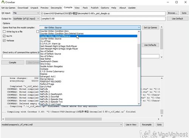189x138 pixels.
Task: Pick Dark Messiah Might & Magic Single Player
Action: pos(88,49)
